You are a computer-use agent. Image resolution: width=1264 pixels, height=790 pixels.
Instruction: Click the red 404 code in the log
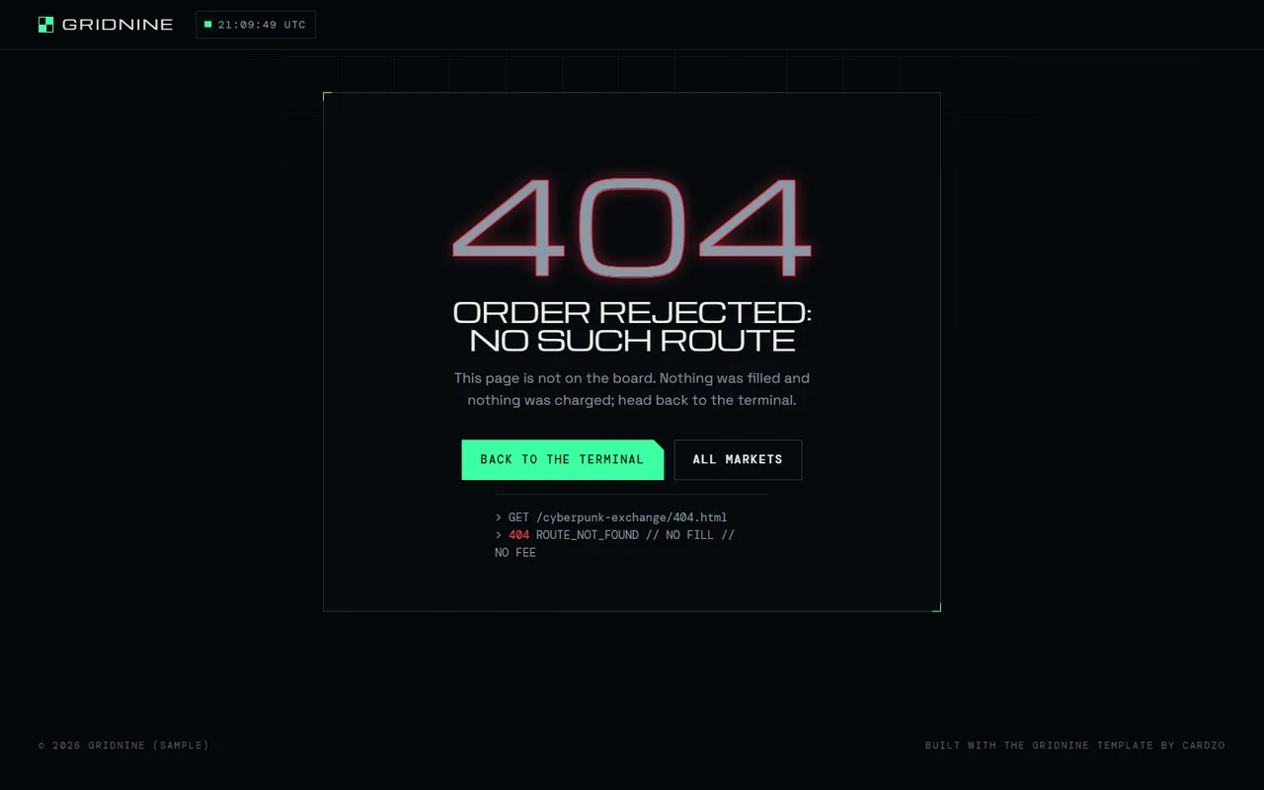point(519,535)
